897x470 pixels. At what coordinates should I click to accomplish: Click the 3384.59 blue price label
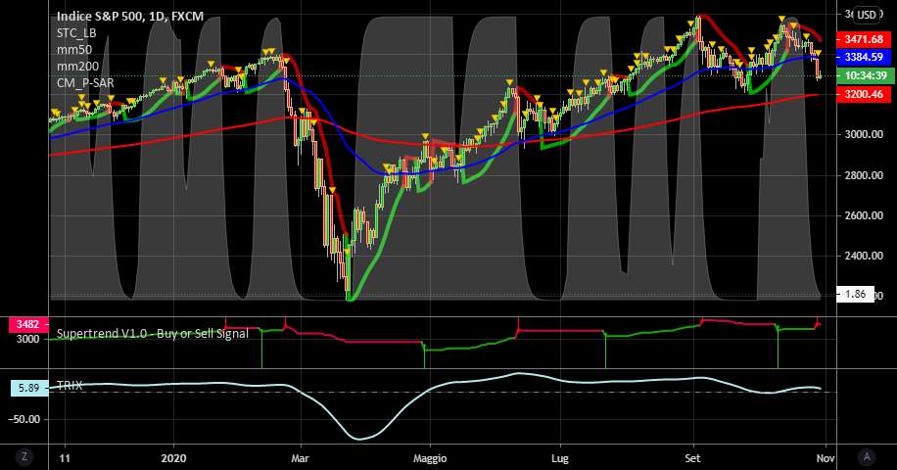click(864, 57)
